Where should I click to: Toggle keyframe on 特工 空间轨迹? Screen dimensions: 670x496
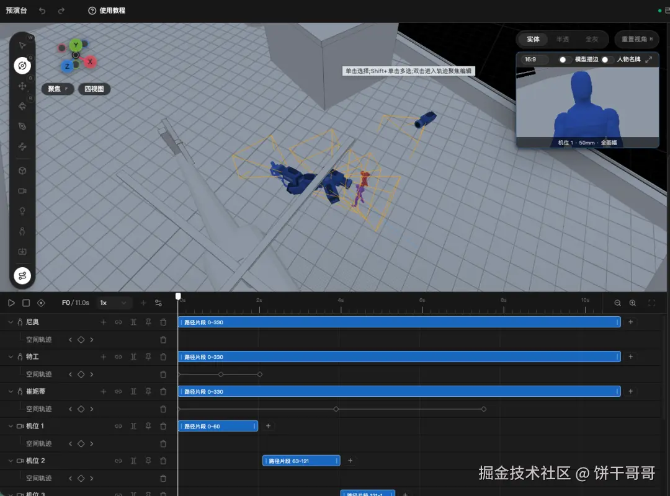pyautogui.click(x=81, y=374)
